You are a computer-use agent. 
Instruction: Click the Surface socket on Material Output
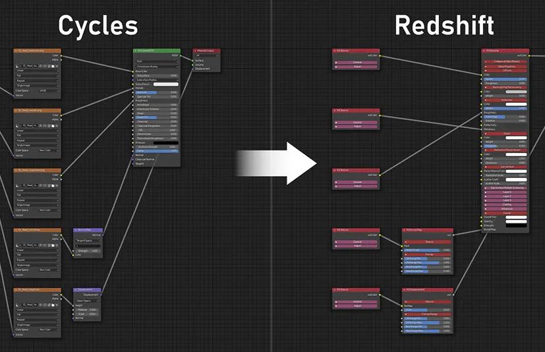pyautogui.click(x=193, y=61)
